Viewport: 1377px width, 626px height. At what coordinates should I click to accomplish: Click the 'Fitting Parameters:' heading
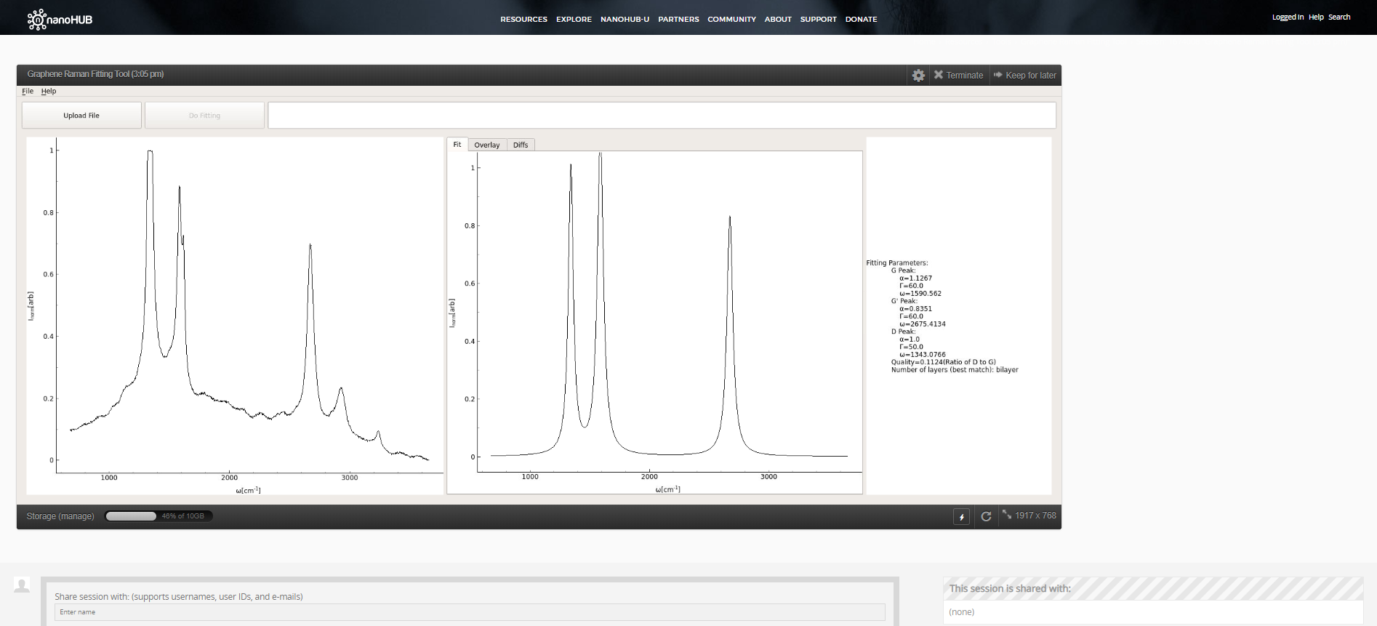click(x=897, y=263)
